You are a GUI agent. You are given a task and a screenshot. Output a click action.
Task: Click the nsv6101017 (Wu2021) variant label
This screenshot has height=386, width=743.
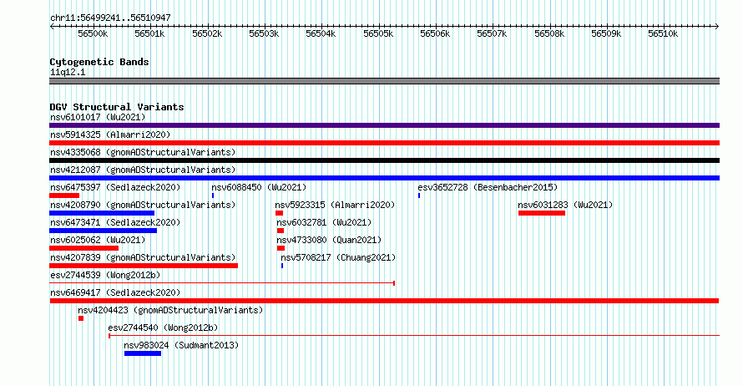98,117
